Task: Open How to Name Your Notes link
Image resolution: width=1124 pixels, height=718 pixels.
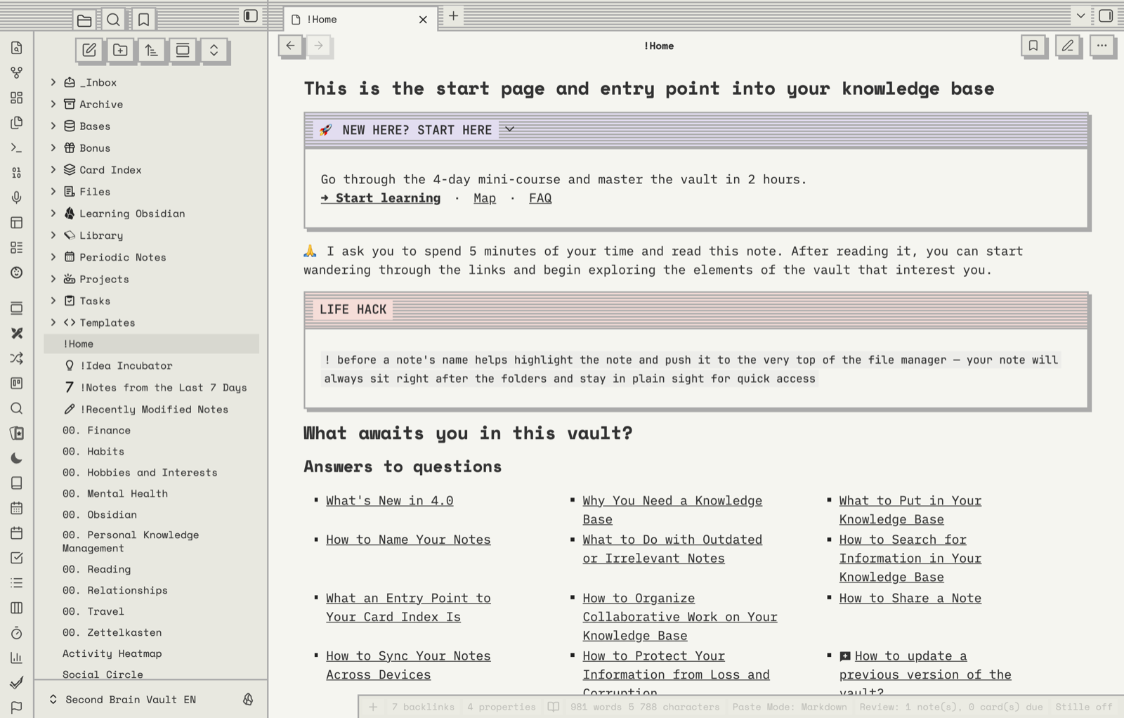Action: click(x=408, y=540)
